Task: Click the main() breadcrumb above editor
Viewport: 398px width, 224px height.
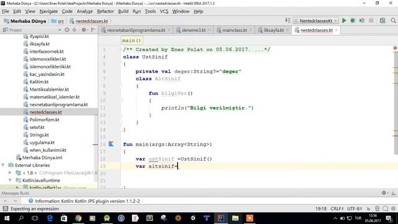Action: click(x=131, y=40)
